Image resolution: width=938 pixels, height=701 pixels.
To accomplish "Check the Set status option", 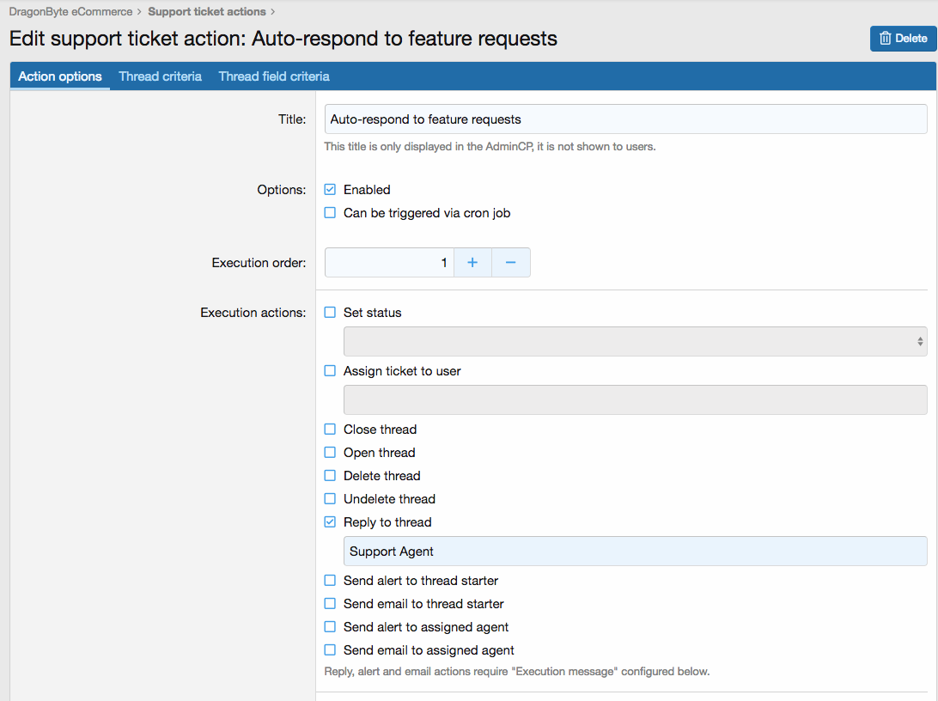I will click(330, 313).
